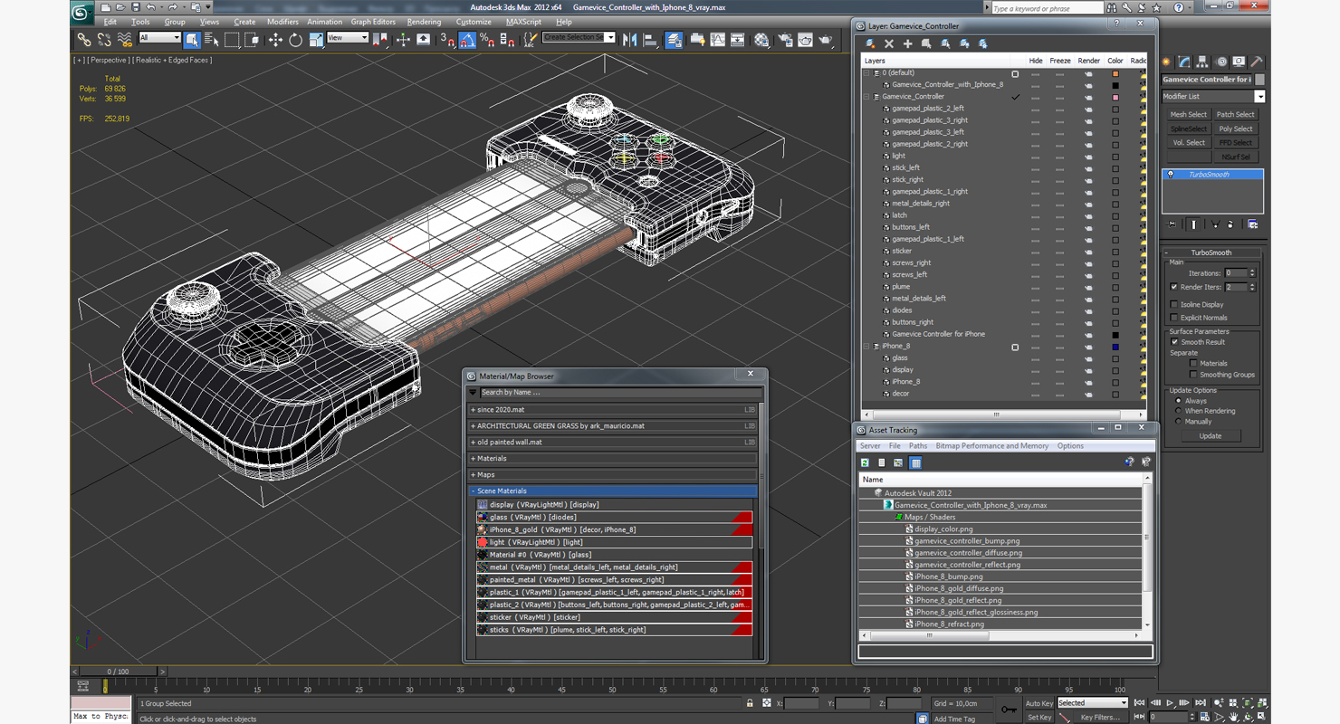Open Paths menu in Asset Tracking
1340x724 pixels.
[918, 446]
